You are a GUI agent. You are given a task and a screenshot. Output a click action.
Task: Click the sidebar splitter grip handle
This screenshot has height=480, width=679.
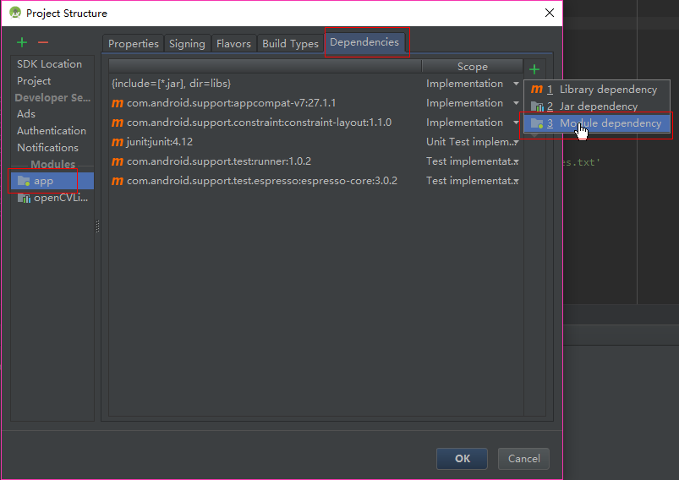tap(97, 226)
